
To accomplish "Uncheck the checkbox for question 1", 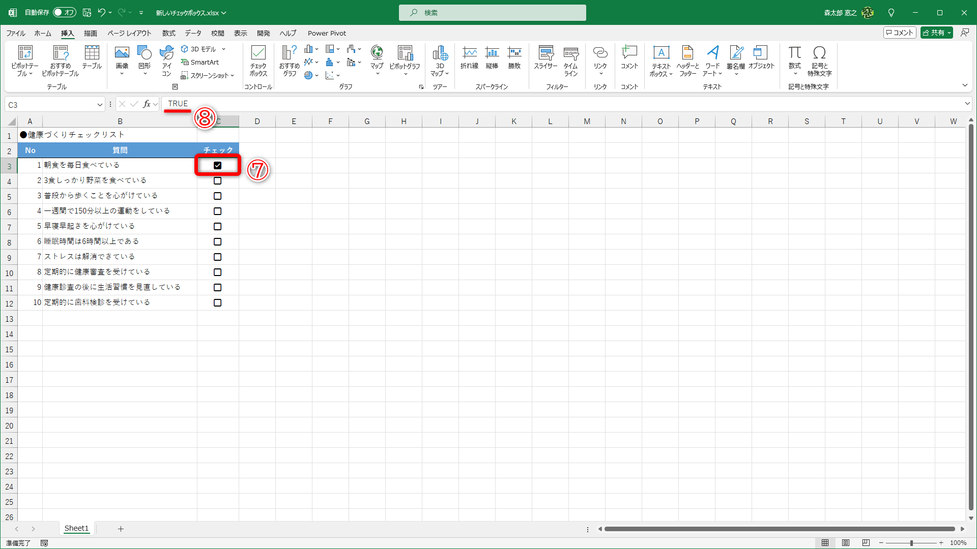I will pos(217,165).
